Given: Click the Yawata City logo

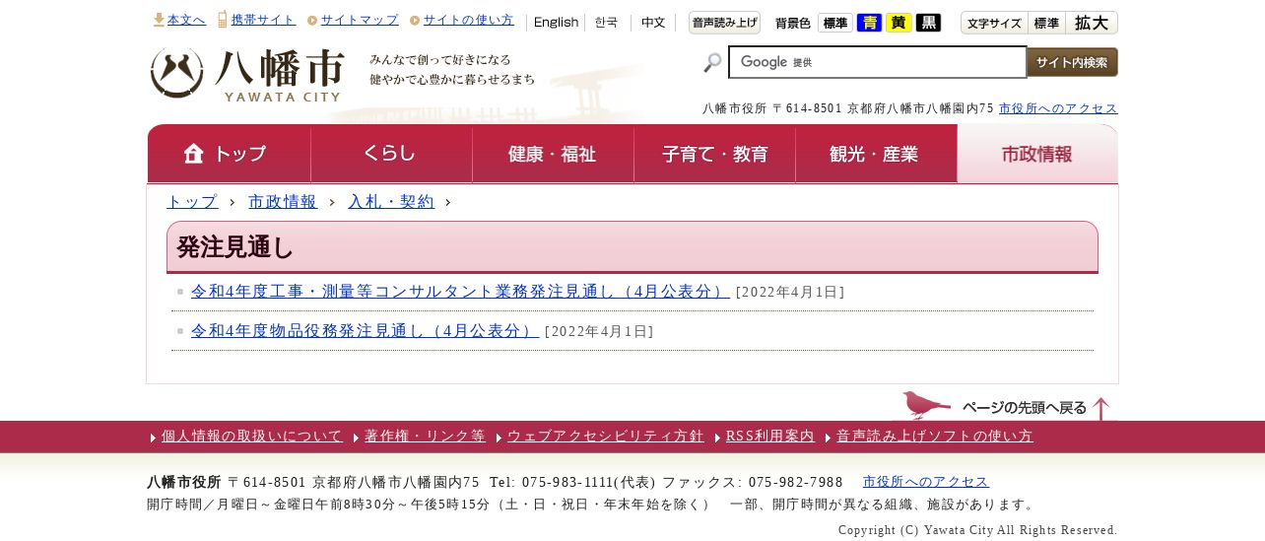Looking at the screenshot, I should click(x=247, y=75).
